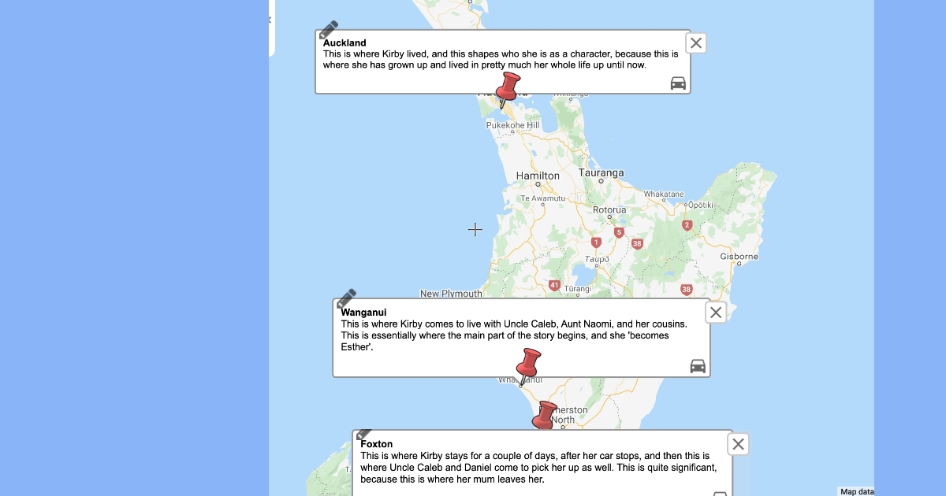Click the Gisborne city label on map
The width and height of the screenshot is (946, 496).
pyautogui.click(x=739, y=257)
